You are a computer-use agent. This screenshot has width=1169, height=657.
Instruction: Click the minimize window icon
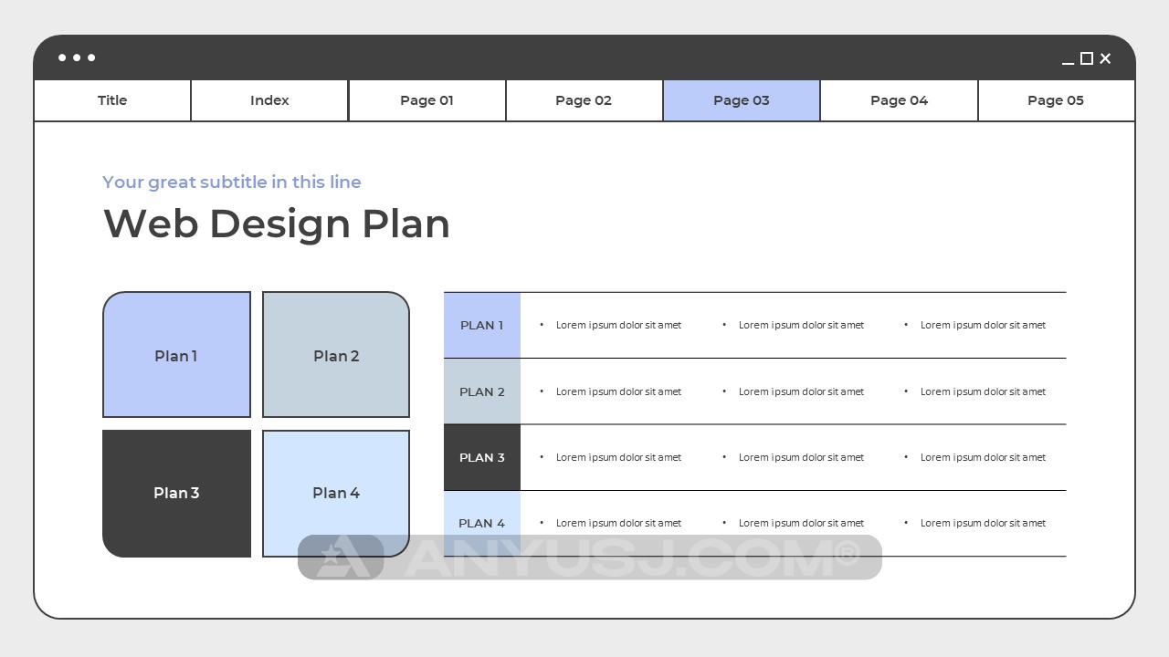pyautogui.click(x=1068, y=62)
